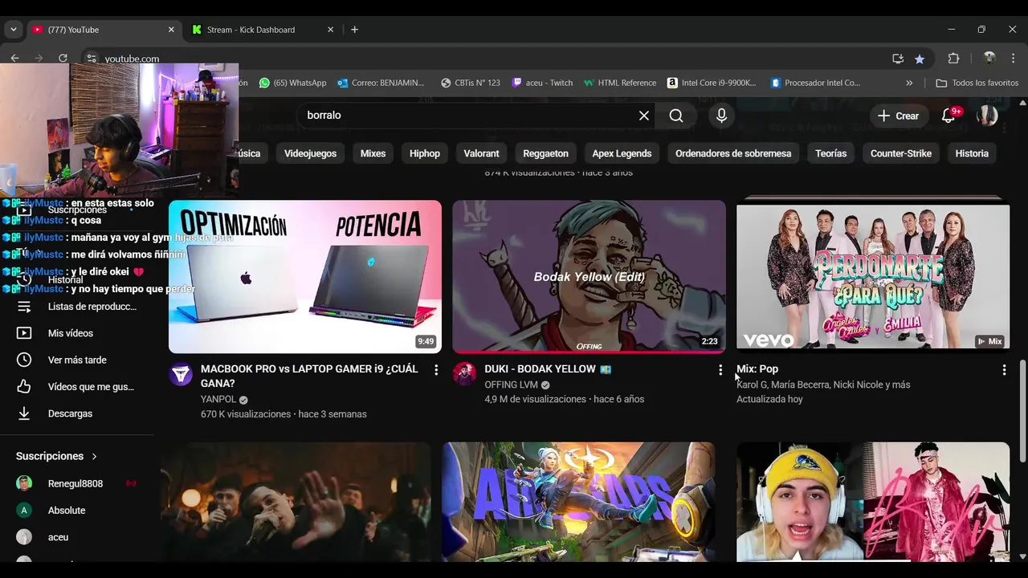Switch to the Stream - Kick Dashboard tab
This screenshot has width=1028, height=578.
click(263, 30)
